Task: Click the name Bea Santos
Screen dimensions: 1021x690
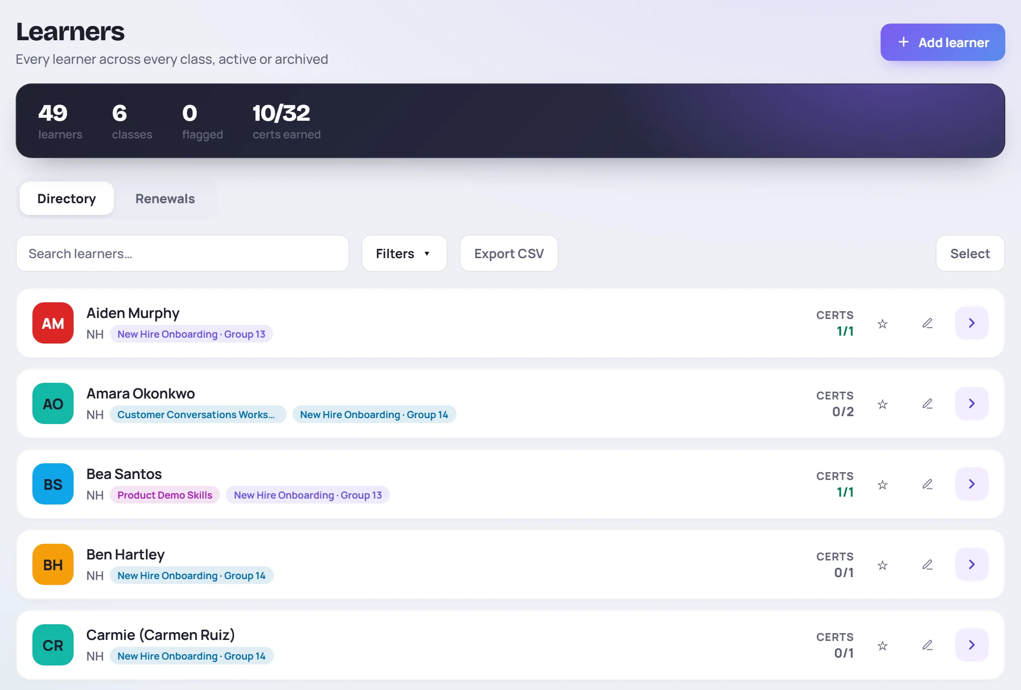Action: [x=124, y=474]
